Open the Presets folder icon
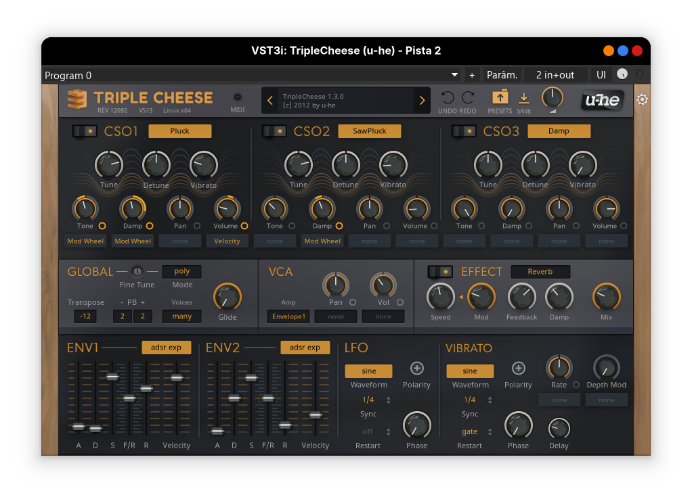Viewport: 692px width, 501px height. click(x=500, y=97)
